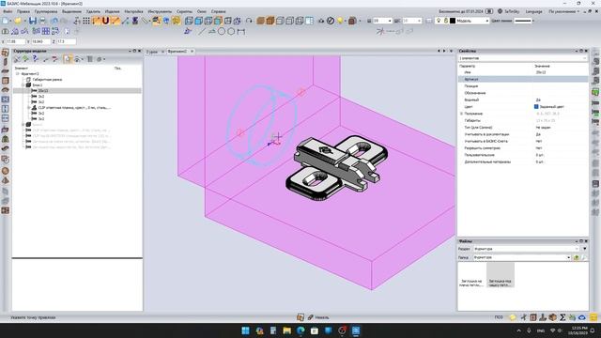
Task: Open the Модель layer dropdown
Action: pos(487,21)
